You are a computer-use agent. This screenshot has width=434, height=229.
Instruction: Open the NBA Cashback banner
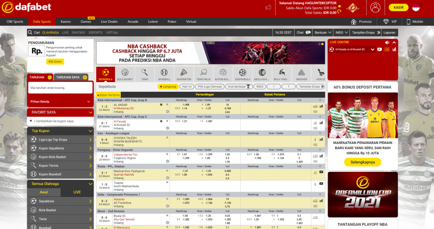click(211, 53)
